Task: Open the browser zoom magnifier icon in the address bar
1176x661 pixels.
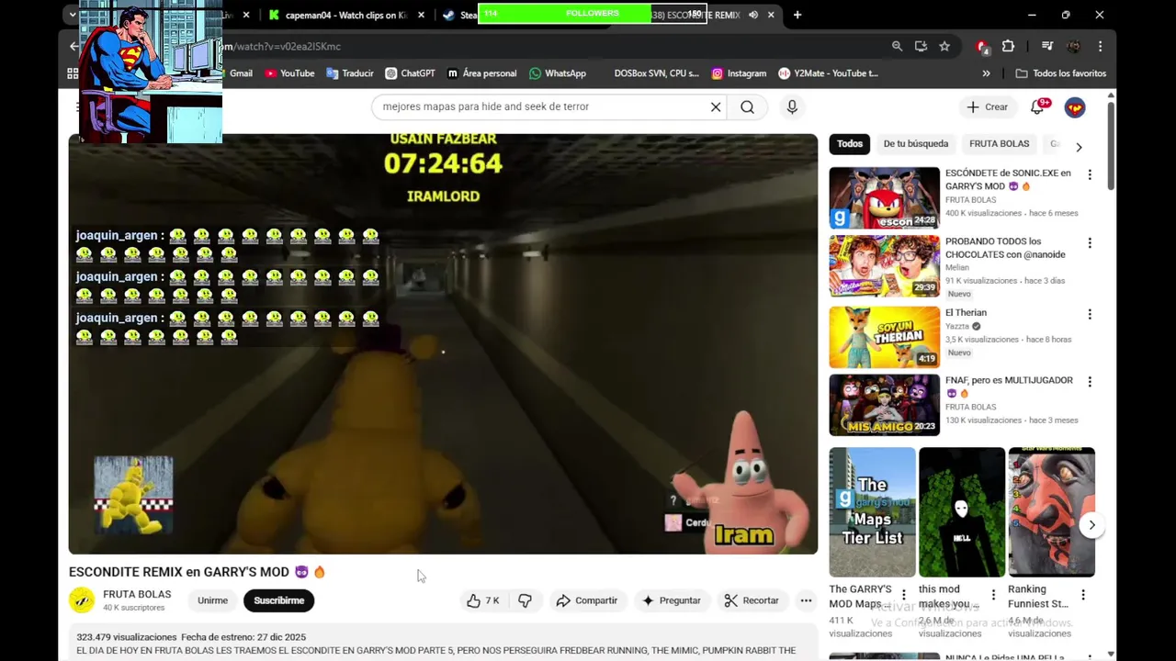Action: [x=897, y=46]
